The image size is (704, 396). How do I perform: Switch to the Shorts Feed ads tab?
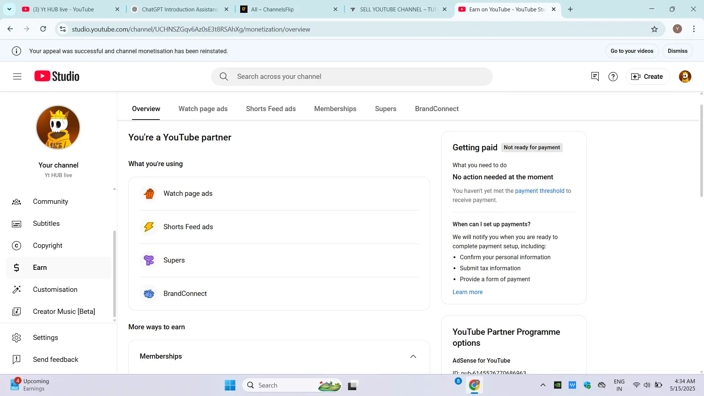[271, 109]
